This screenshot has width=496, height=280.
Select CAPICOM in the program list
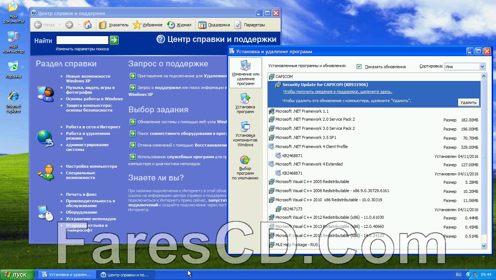[x=374, y=77]
